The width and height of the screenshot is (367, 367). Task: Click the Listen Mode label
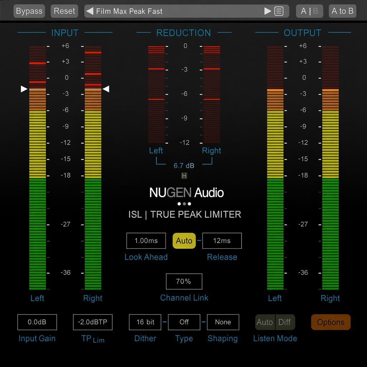pyautogui.click(x=275, y=338)
